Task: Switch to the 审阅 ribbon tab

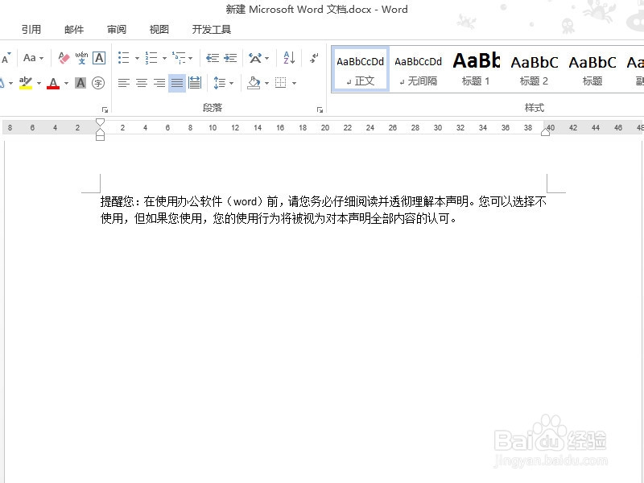Action: pyautogui.click(x=115, y=29)
